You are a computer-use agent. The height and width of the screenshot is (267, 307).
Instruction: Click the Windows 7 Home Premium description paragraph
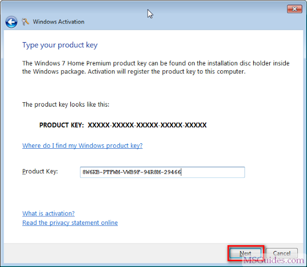(x=156, y=67)
